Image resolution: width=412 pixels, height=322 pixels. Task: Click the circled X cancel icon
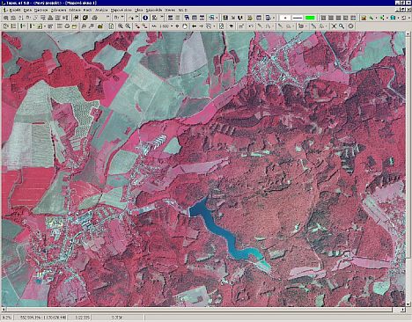[x=350, y=26]
